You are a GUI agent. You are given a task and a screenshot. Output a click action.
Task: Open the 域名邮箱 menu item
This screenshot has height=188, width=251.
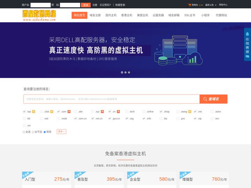click(x=174, y=15)
